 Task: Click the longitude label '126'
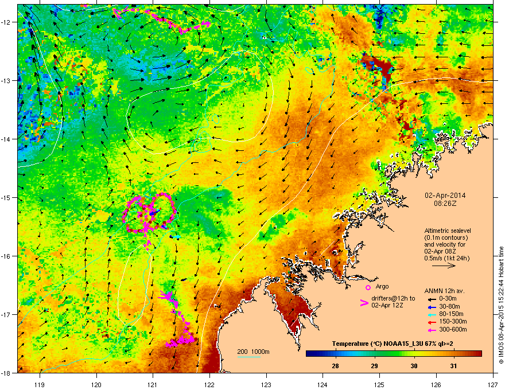436,384
